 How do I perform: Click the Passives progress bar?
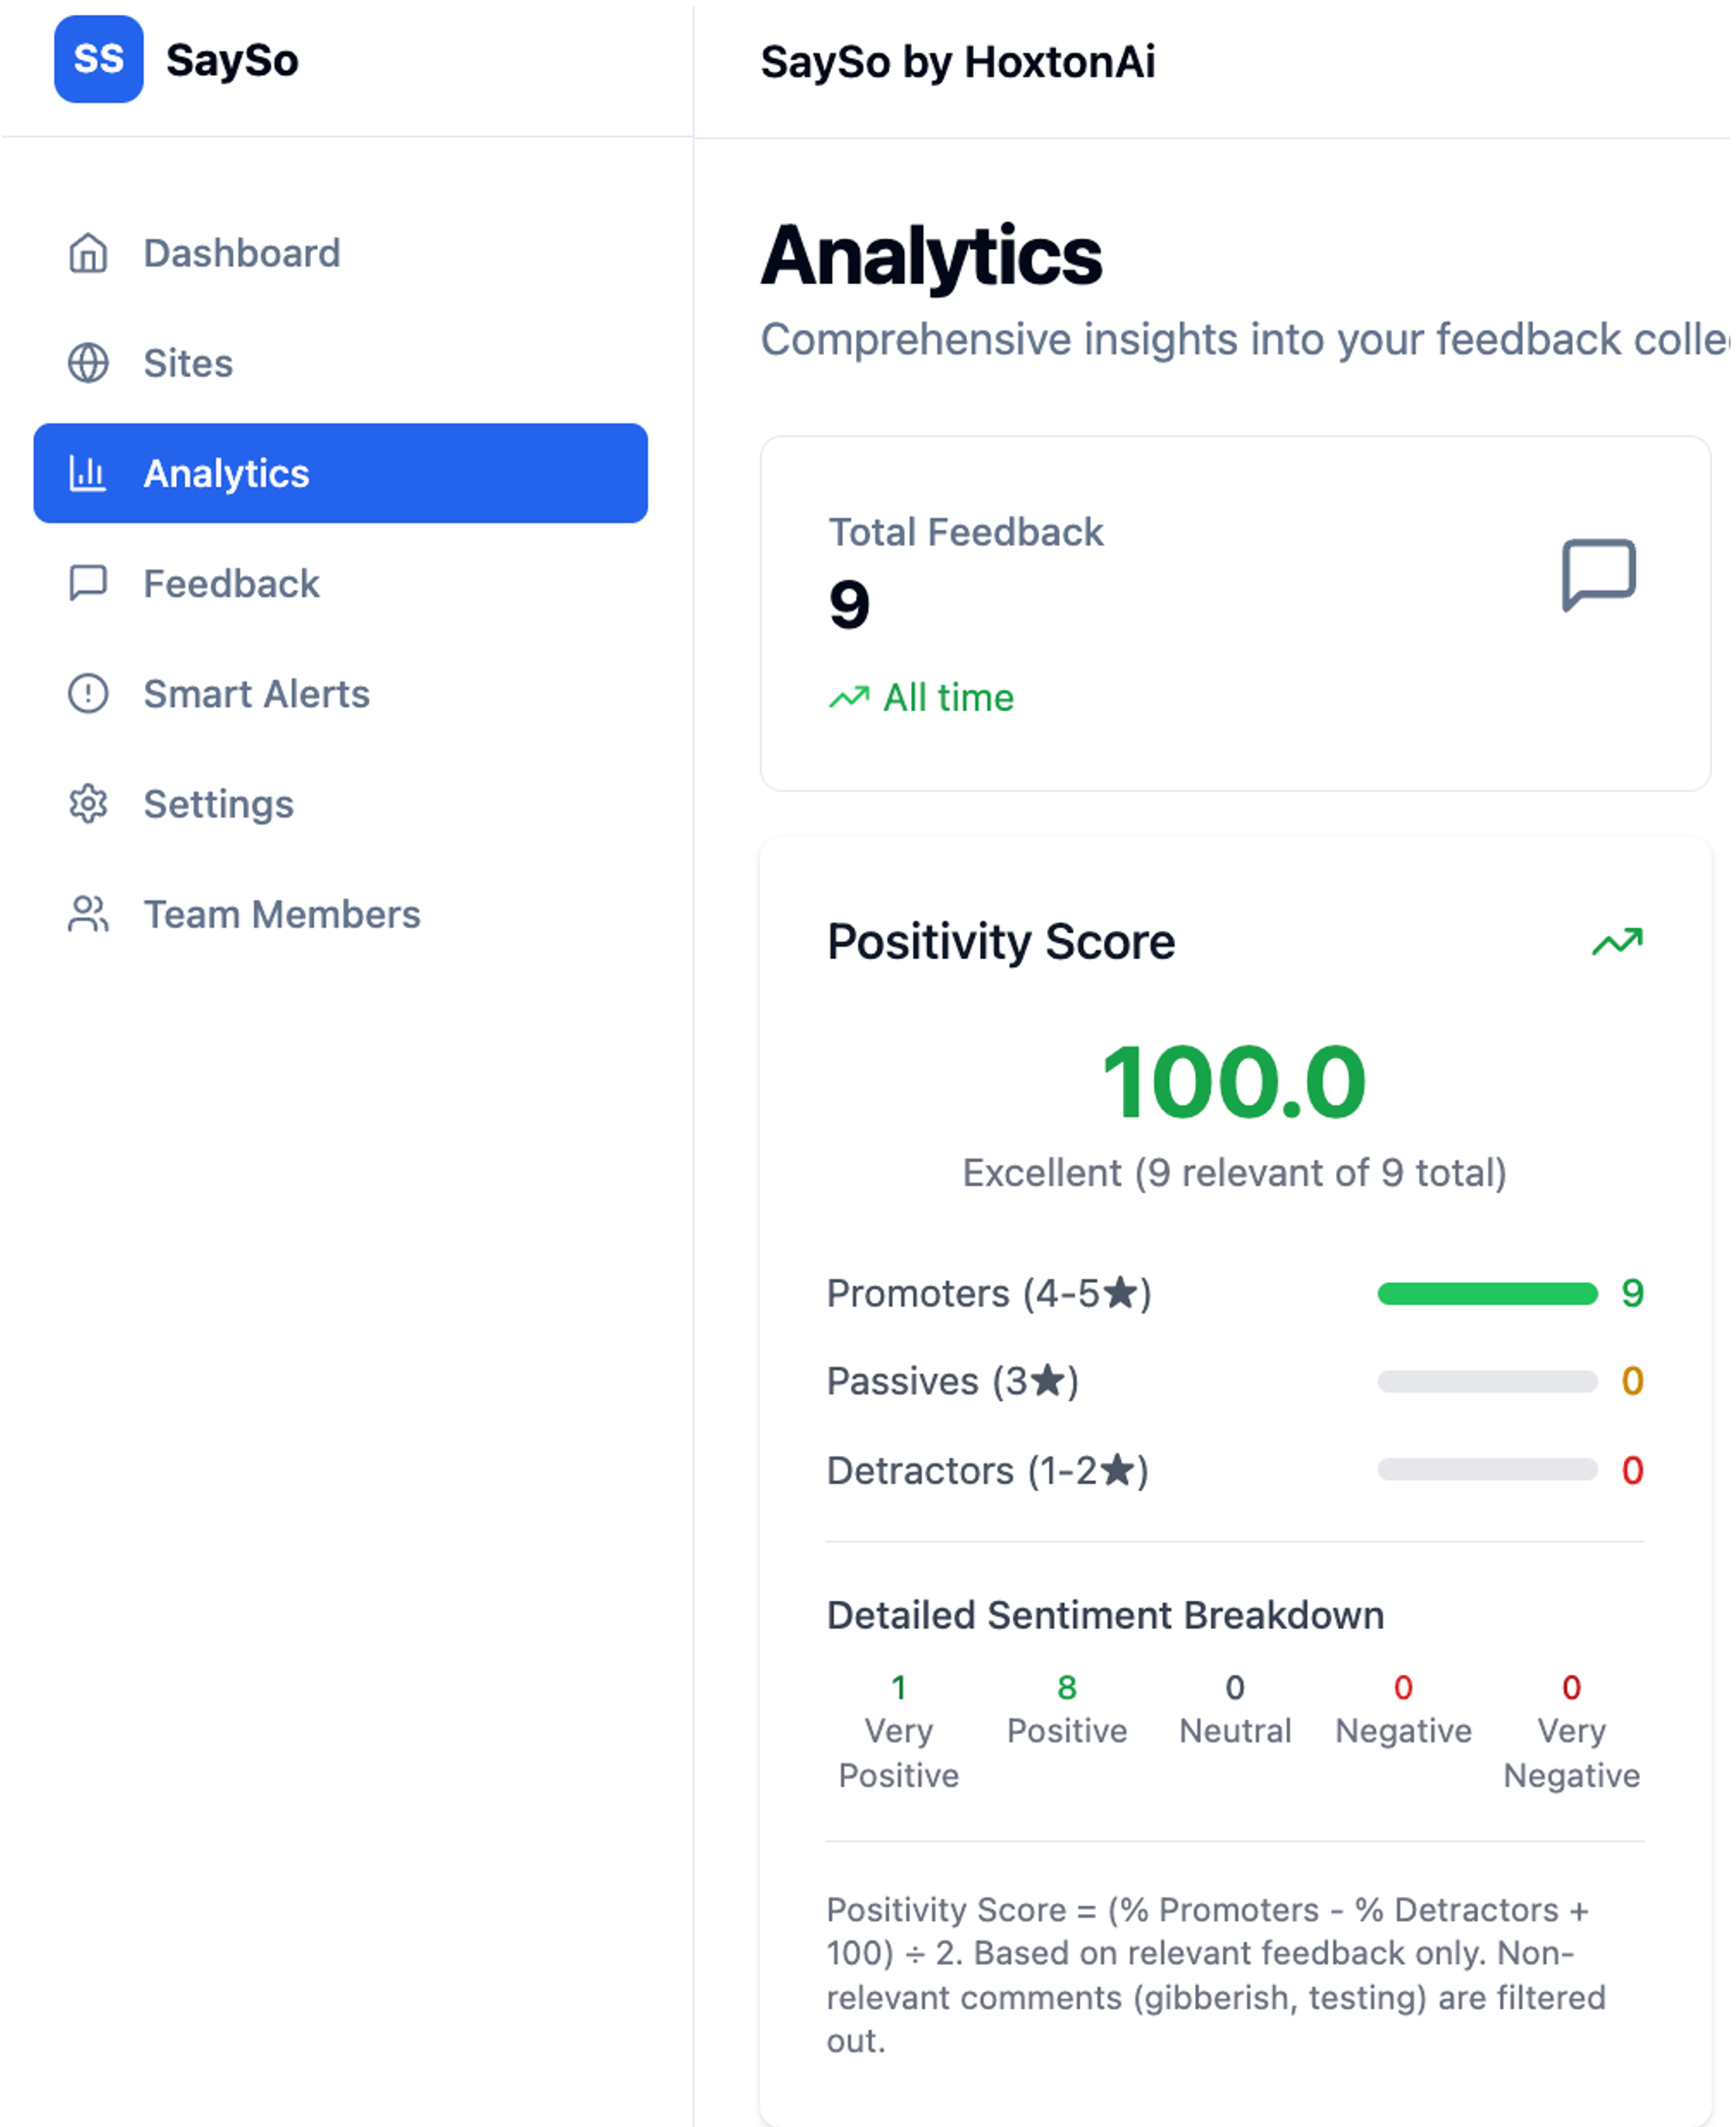[1486, 1381]
